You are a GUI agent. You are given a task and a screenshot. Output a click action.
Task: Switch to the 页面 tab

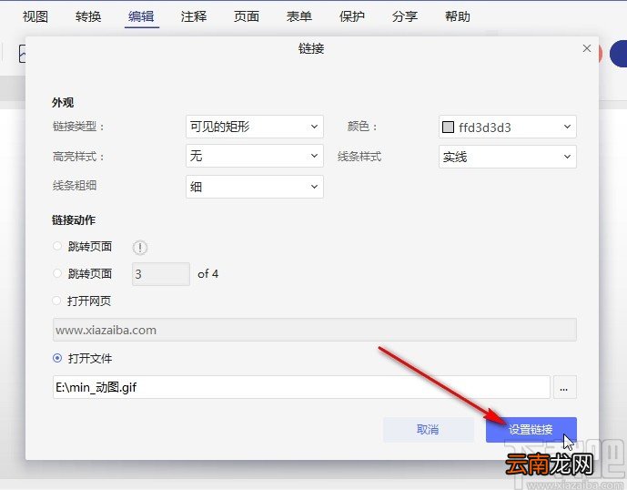pyautogui.click(x=247, y=16)
